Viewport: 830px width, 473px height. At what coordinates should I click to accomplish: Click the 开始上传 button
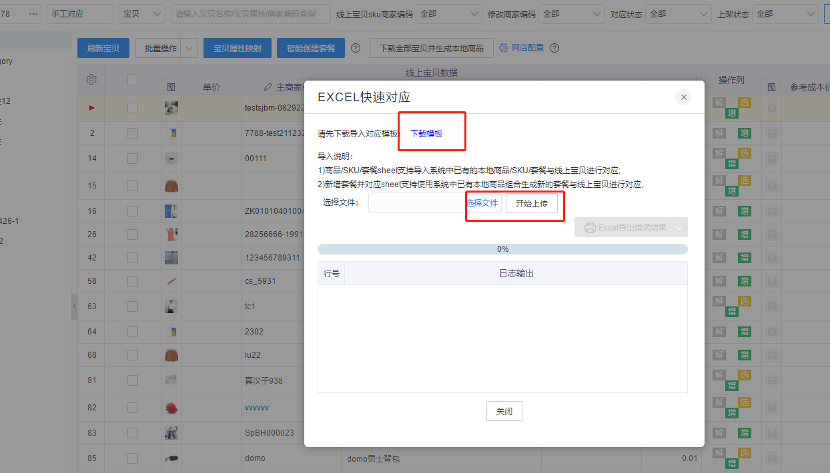coord(531,203)
